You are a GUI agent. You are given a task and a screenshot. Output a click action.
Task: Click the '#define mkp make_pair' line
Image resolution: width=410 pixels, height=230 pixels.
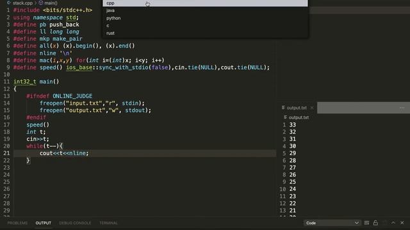pos(48,39)
